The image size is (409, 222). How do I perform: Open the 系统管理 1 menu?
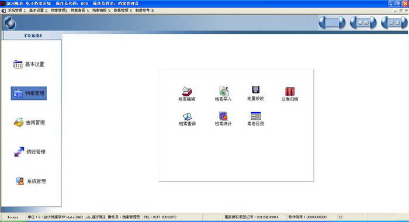pyautogui.click(x=17, y=11)
